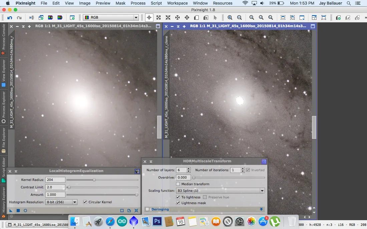This screenshot has width=367, height=229.
Task: Open the Process menu
Action: [x=138, y=3]
